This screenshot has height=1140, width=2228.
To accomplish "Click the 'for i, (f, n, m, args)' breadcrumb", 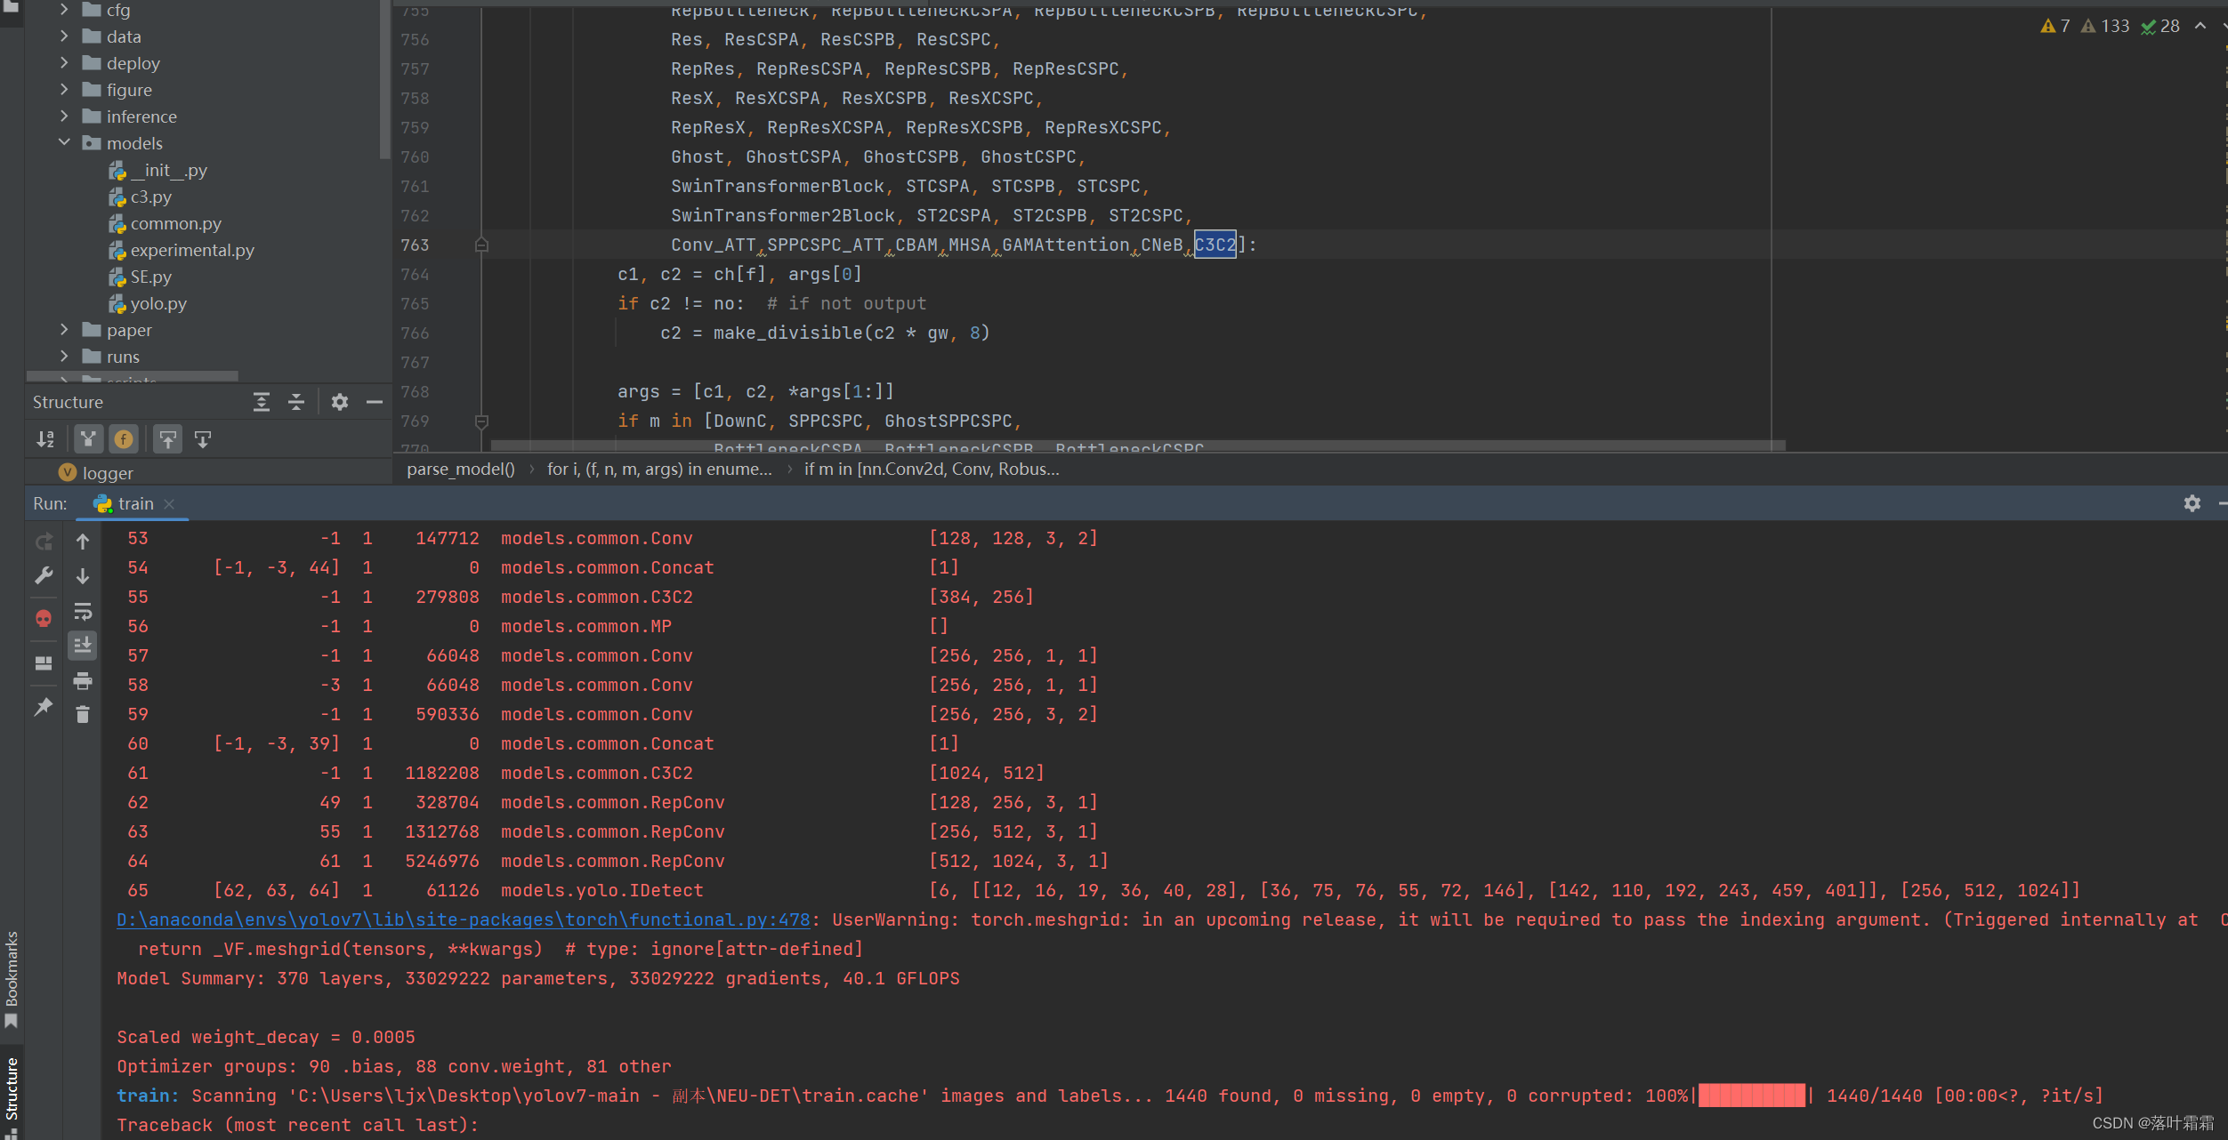I will point(659,469).
